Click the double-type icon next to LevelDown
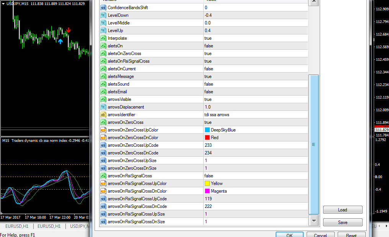 (x=103, y=15)
